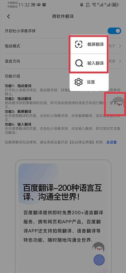Tap the battery indicator in status bar
This screenshot has width=126, height=273.
pyautogui.click(x=115, y=5)
